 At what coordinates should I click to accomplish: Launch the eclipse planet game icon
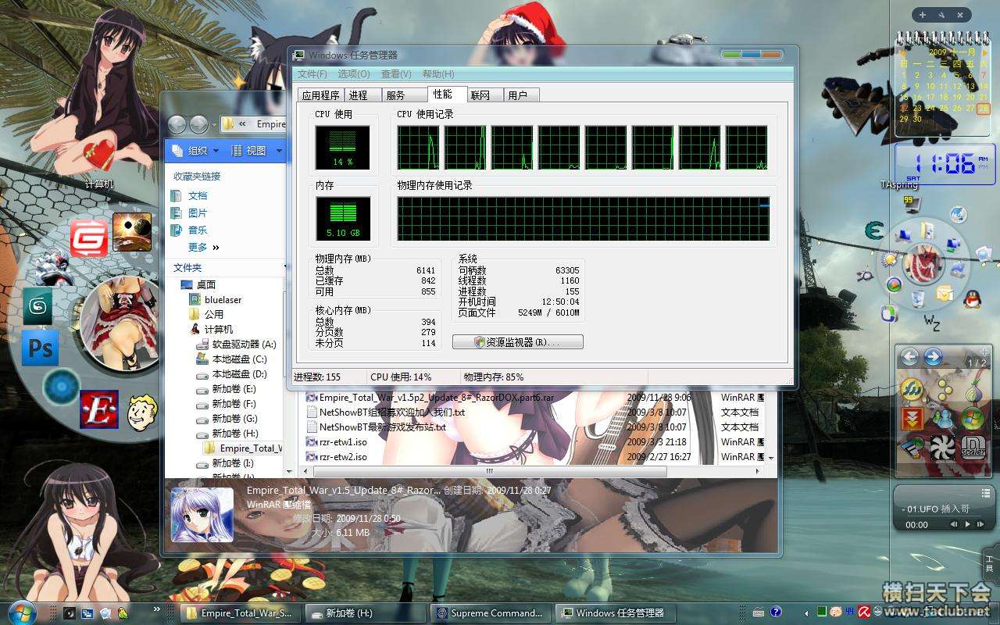pos(132,231)
